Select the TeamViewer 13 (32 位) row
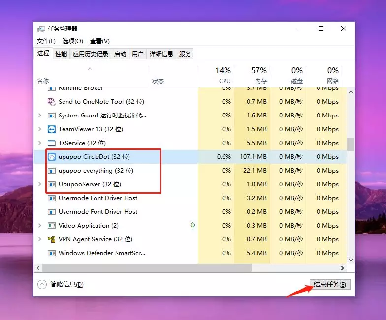The width and height of the screenshot is (386, 320). [190, 129]
